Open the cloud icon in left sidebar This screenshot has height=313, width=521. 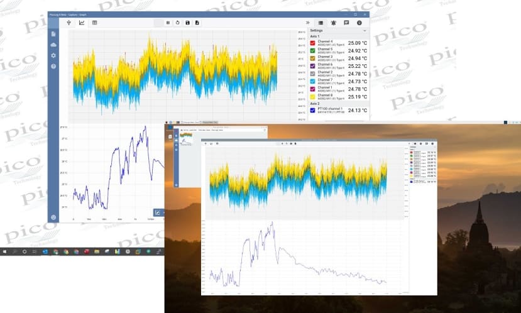(53, 45)
